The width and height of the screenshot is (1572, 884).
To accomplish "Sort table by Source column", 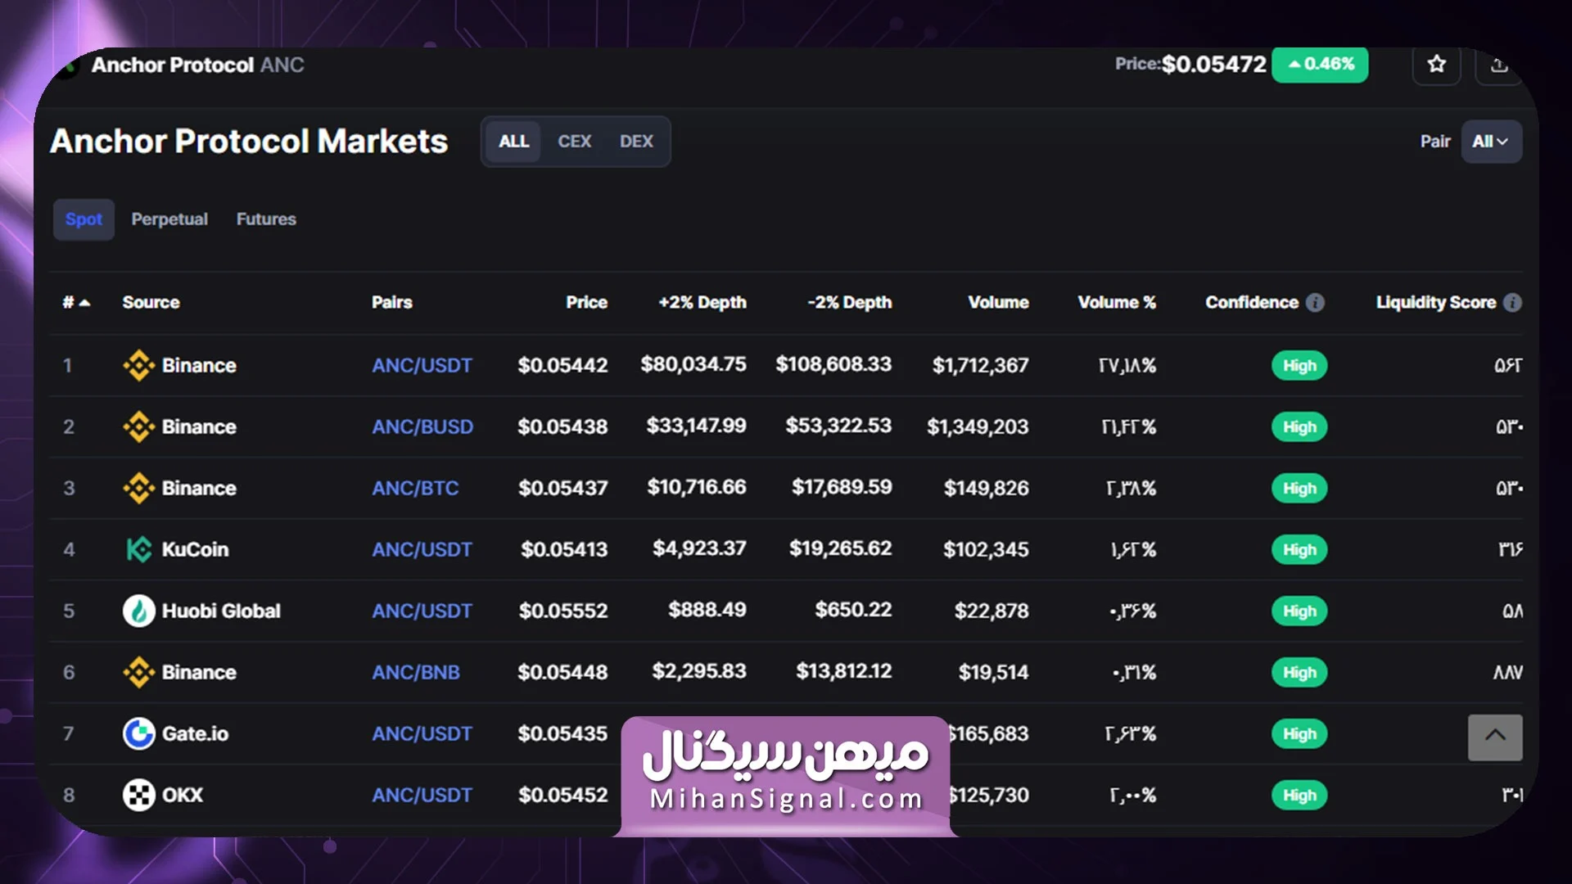I will click(x=151, y=303).
